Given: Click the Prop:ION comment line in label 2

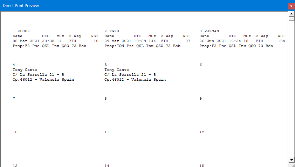Looking at the screenshot, I should pos(142,46).
